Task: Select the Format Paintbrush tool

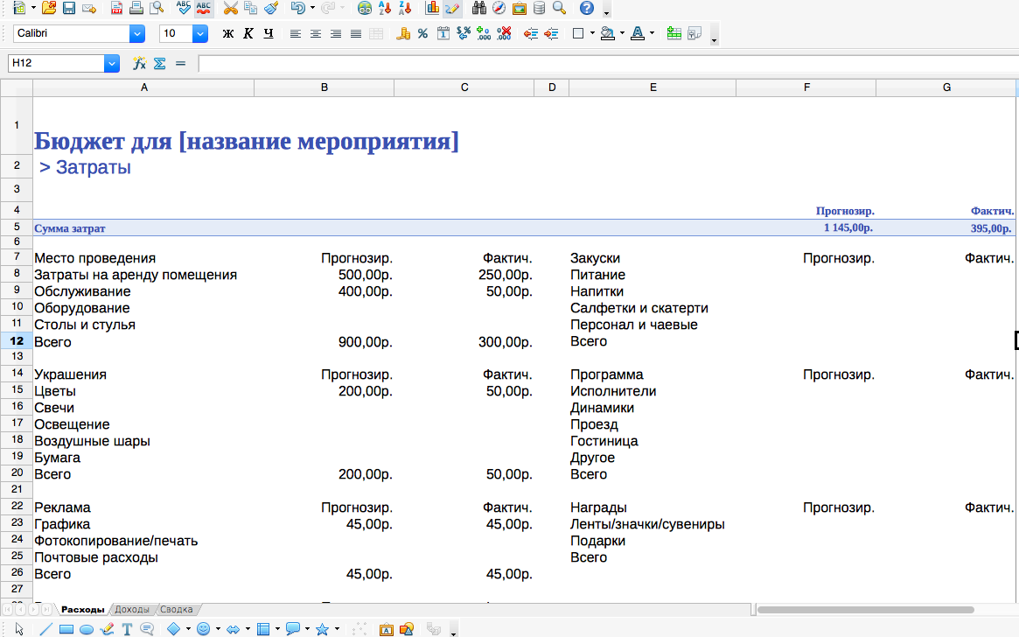Action: (270, 10)
